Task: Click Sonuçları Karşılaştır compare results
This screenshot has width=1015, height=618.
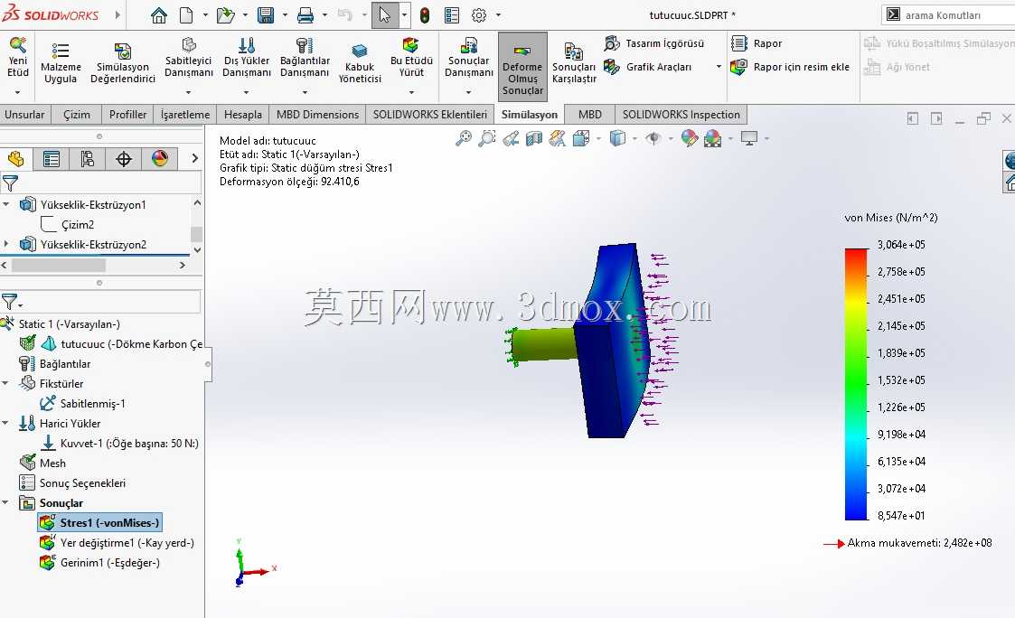Action: 574,63
